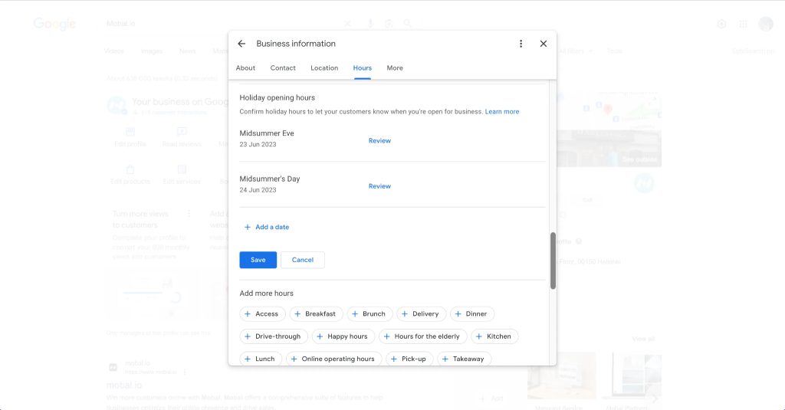
Task: Add Breakfast hours chip
Action: tap(316, 314)
